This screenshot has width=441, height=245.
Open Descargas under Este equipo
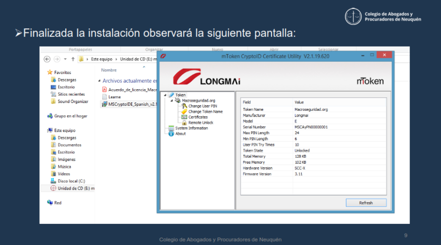tap(67, 138)
